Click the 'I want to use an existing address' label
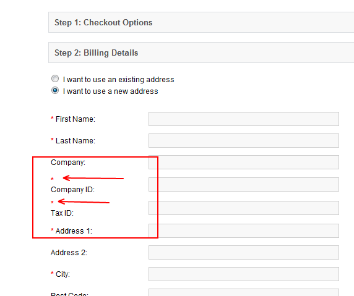 (119, 80)
